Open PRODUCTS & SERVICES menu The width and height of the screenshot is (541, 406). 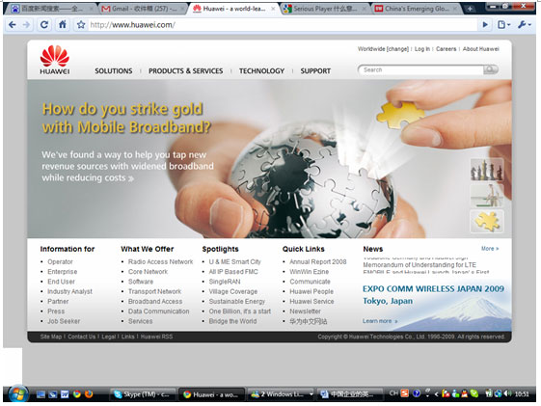point(185,71)
